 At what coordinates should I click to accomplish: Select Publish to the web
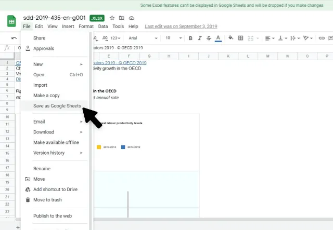[55, 216]
